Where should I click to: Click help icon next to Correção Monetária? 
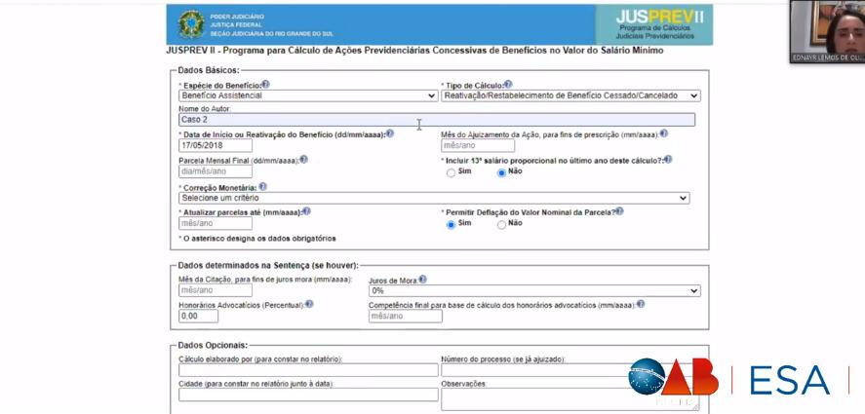pos(262,187)
